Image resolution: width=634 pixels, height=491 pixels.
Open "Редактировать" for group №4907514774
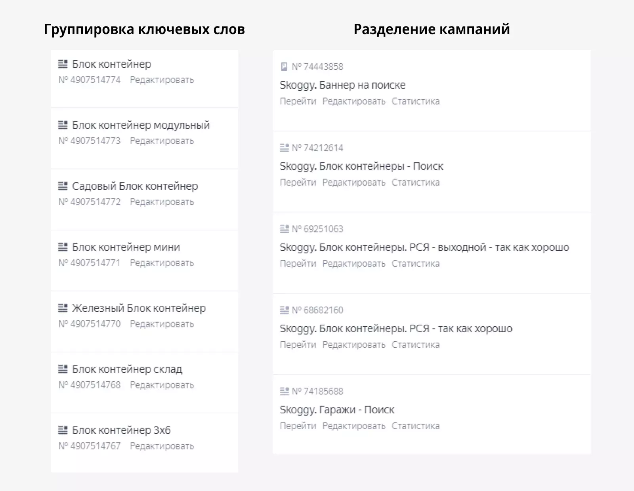(161, 80)
